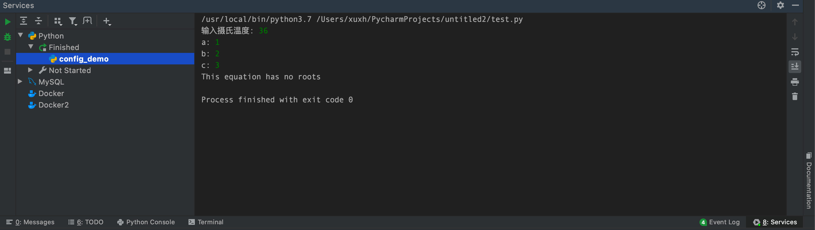Click the Open in New Tab icon
815x230 pixels.
point(87,21)
